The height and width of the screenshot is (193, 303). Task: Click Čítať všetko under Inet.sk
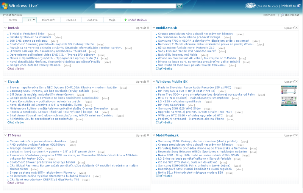point(16,69)
